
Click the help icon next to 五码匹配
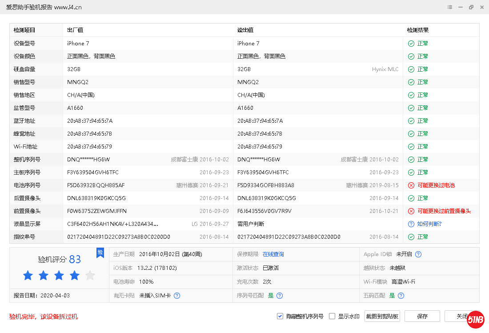(401, 295)
